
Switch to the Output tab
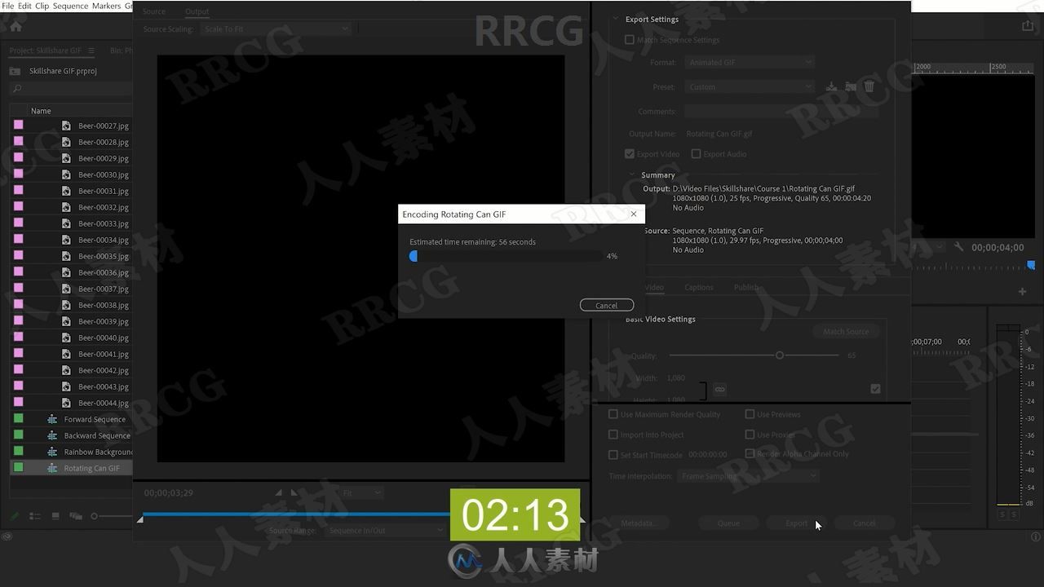tap(197, 11)
